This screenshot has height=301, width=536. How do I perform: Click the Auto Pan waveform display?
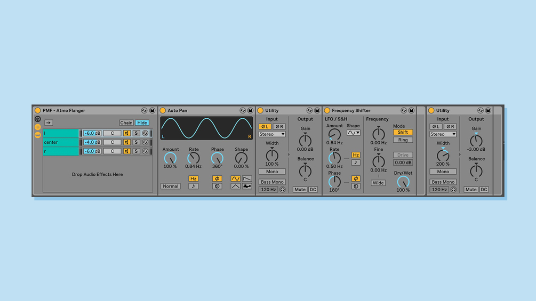pyautogui.click(x=206, y=128)
